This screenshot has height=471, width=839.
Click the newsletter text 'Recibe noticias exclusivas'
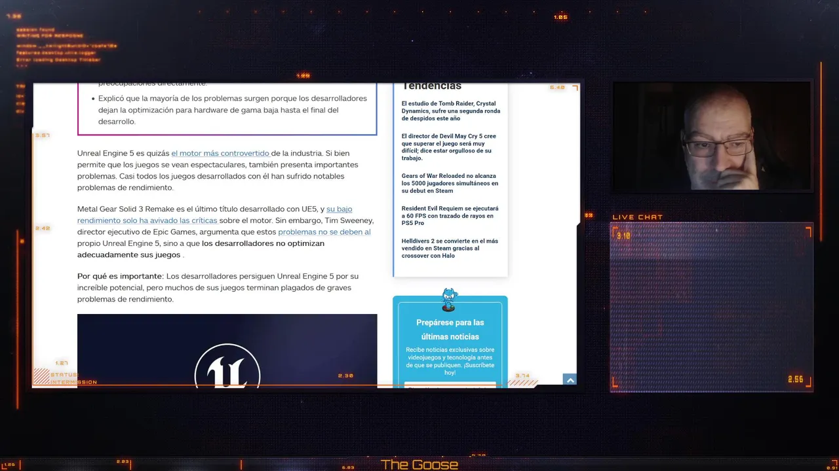450,361
